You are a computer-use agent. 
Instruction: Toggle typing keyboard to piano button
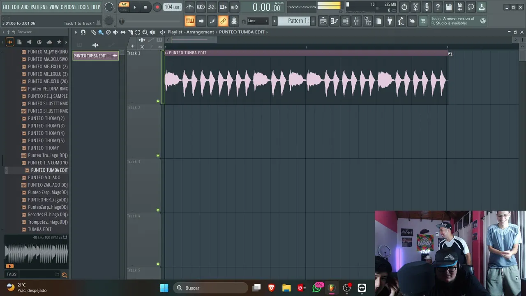coord(189,21)
